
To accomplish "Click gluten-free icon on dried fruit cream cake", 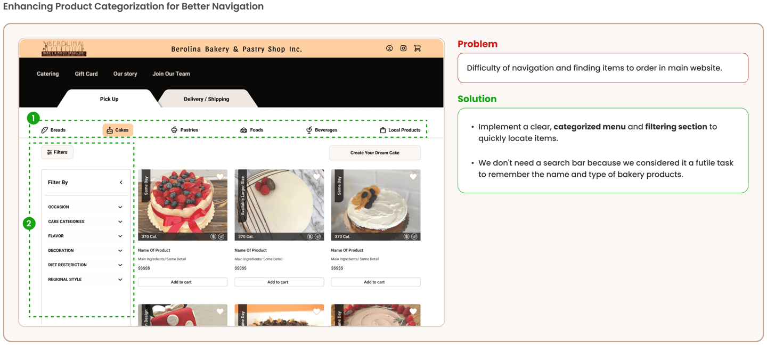I will pyautogui.click(x=406, y=236).
